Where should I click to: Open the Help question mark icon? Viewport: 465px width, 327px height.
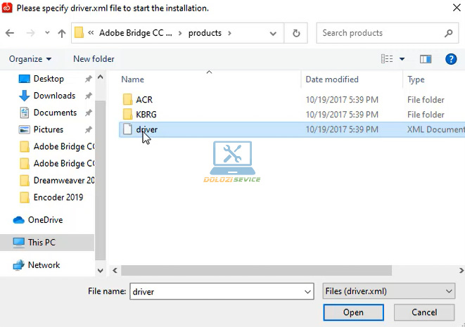451,59
